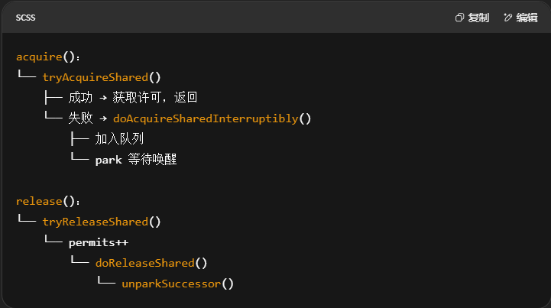Click the arrow after 失败

(102, 118)
